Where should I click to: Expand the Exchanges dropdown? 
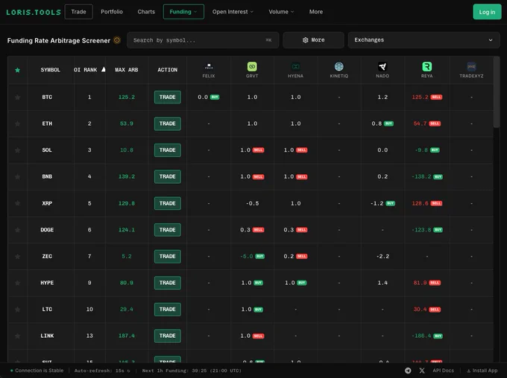coord(423,40)
